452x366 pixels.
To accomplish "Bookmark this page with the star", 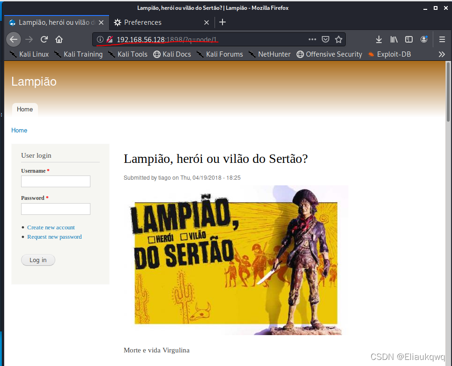I will pyautogui.click(x=339, y=39).
